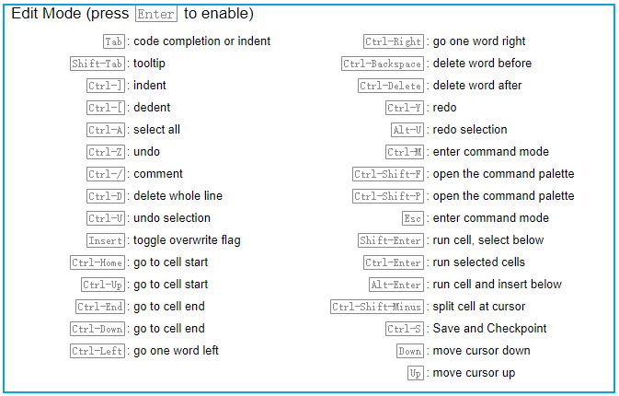Click the Tab key badge

coord(113,41)
